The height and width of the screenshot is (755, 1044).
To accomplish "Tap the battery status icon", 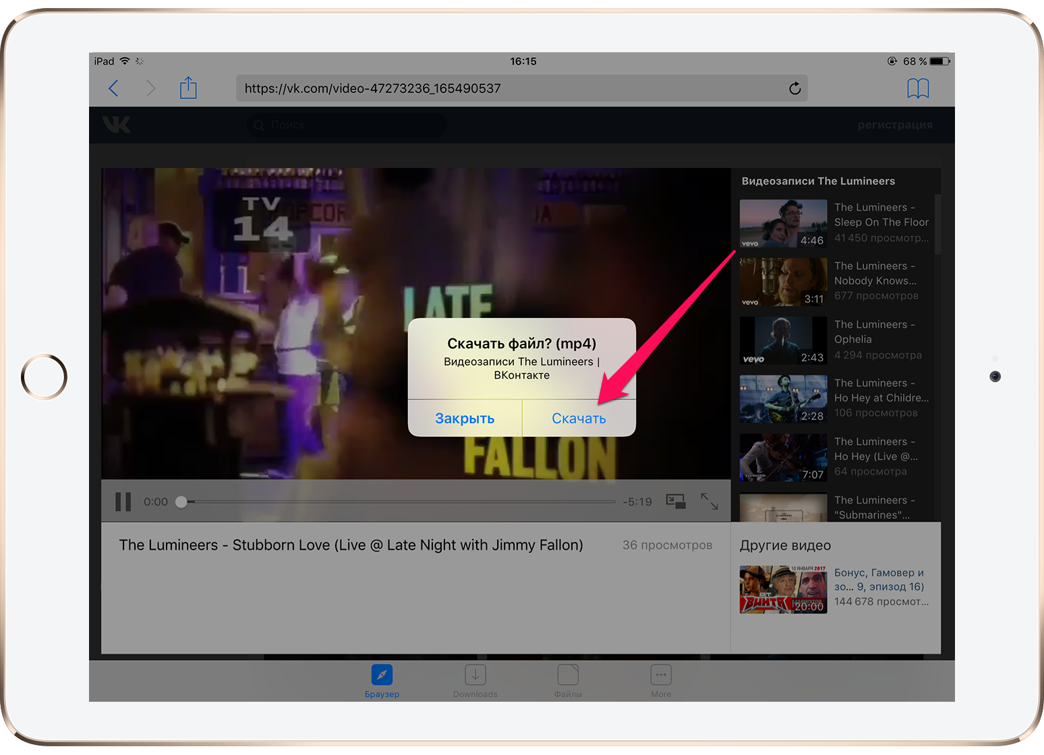I will 939,61.
